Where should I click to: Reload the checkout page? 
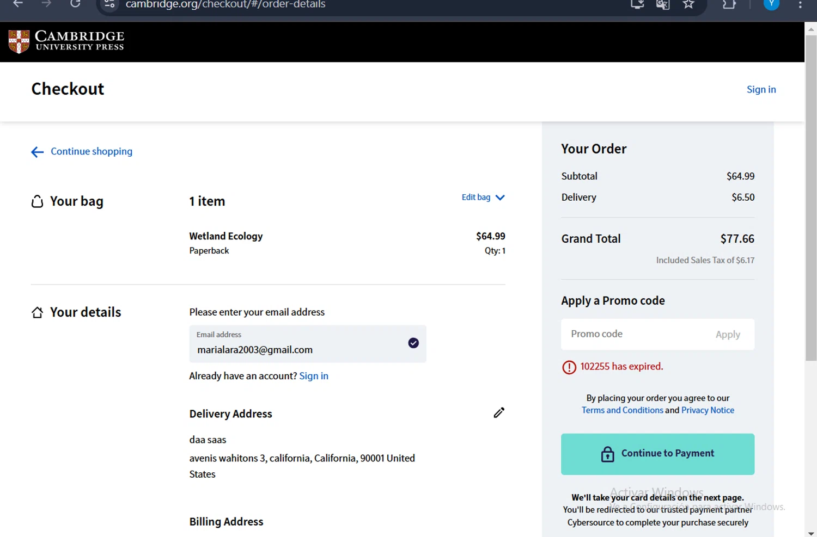coord(75,4)
